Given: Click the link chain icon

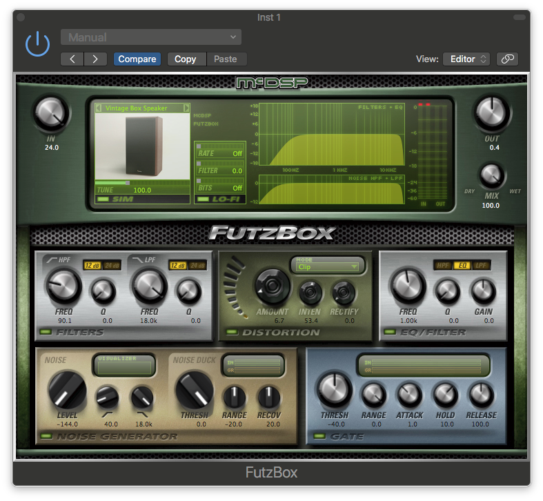Looking at the screenshot, I should 507,59.
